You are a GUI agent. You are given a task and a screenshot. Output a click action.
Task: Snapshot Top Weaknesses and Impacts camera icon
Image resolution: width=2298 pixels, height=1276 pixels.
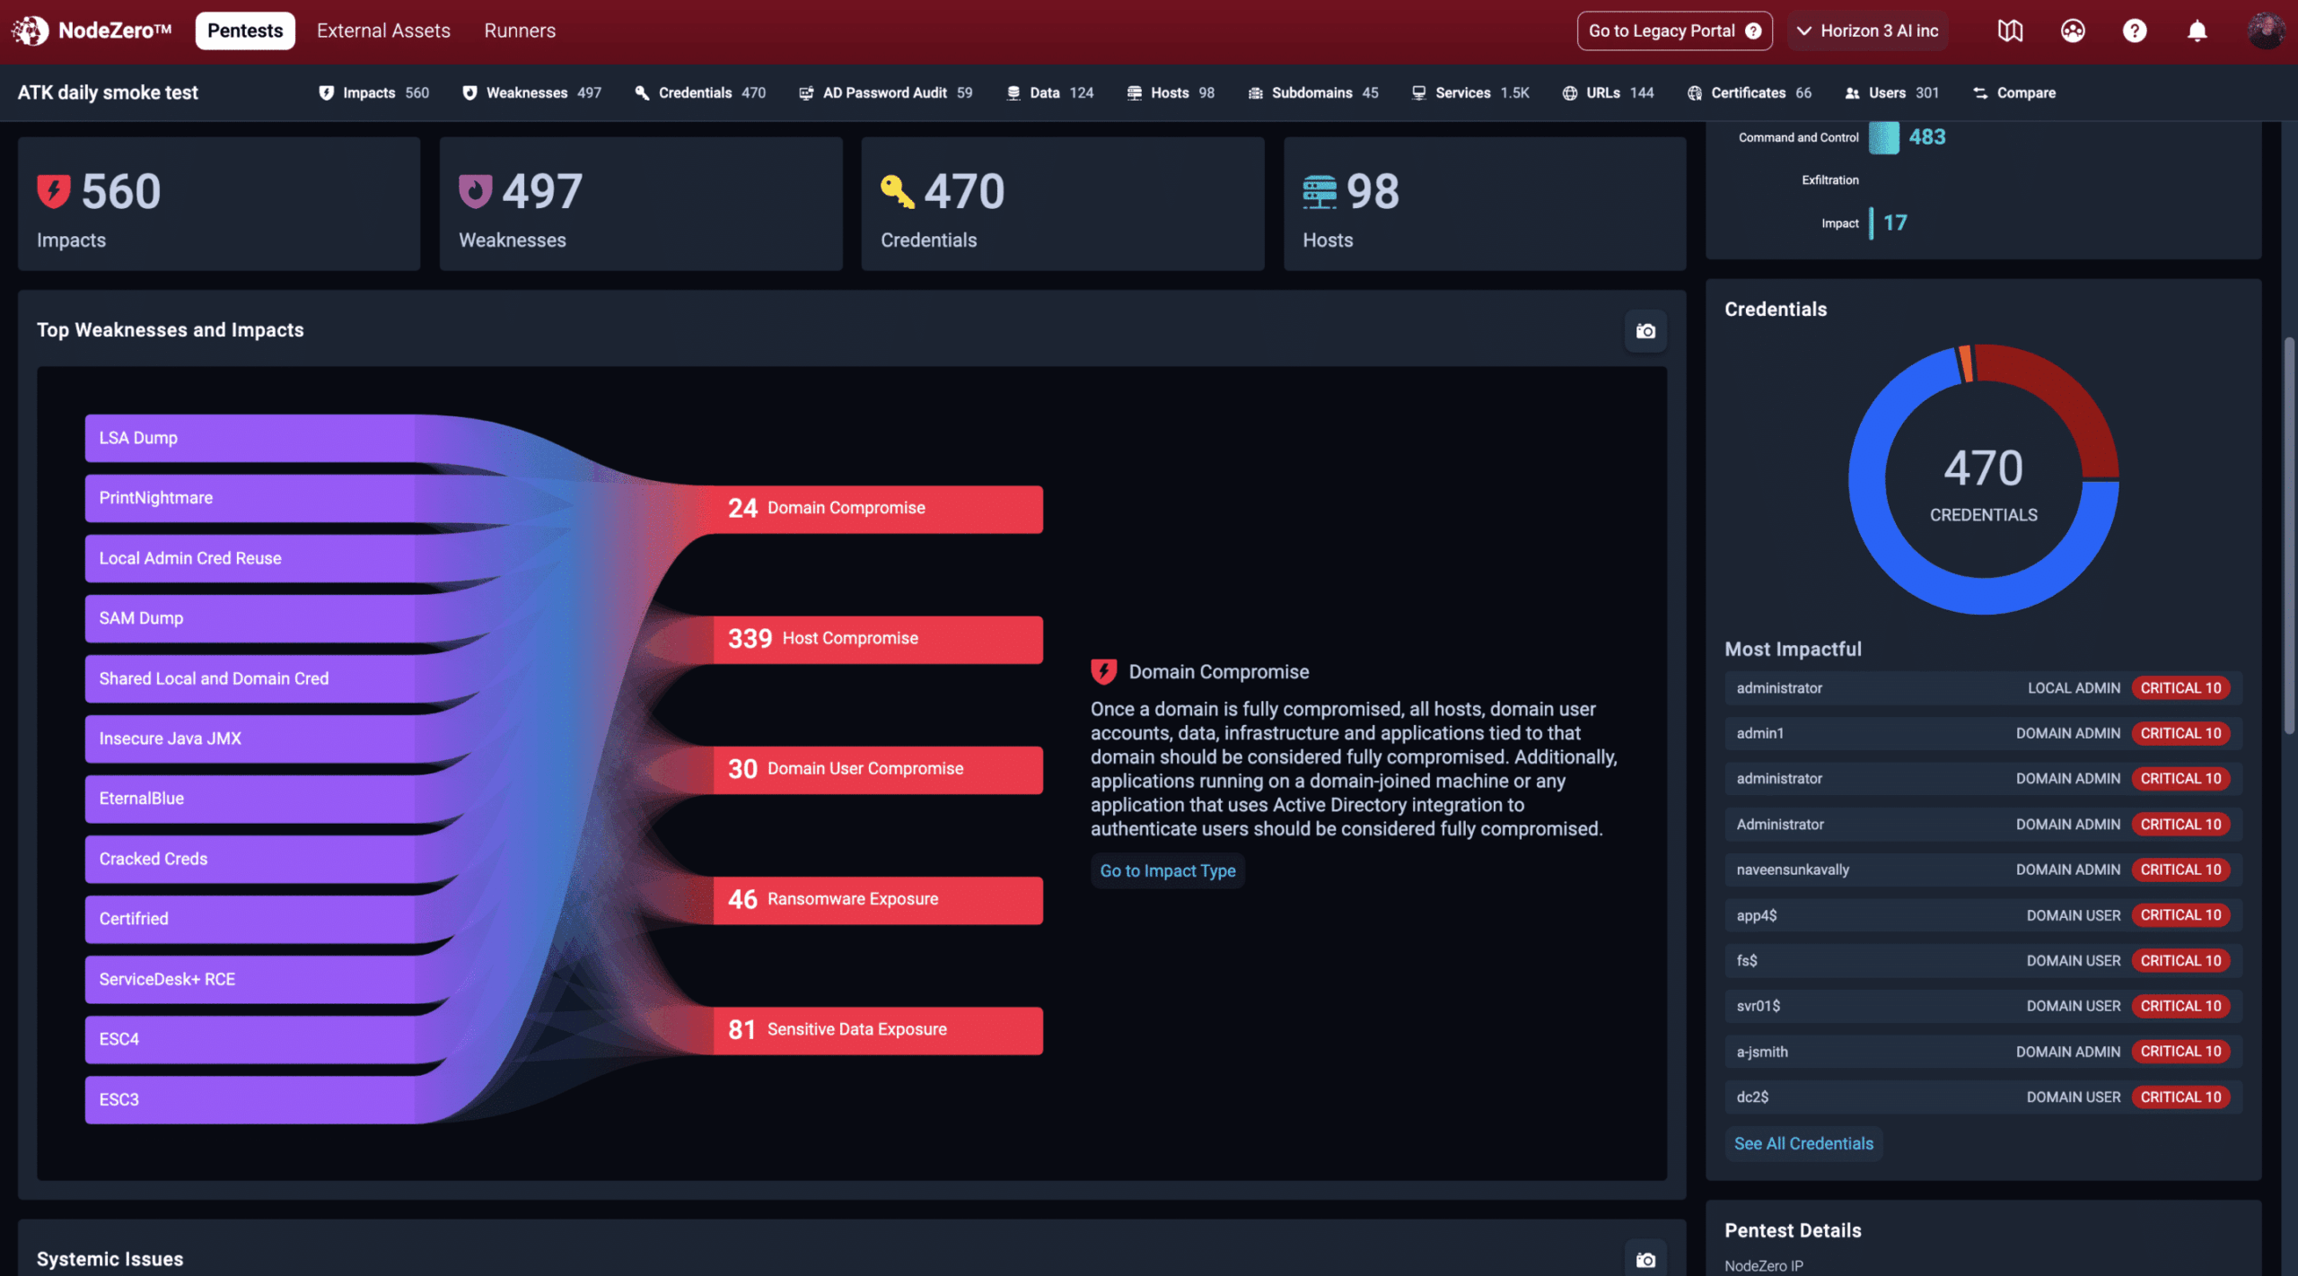(x=1645, y=331)
